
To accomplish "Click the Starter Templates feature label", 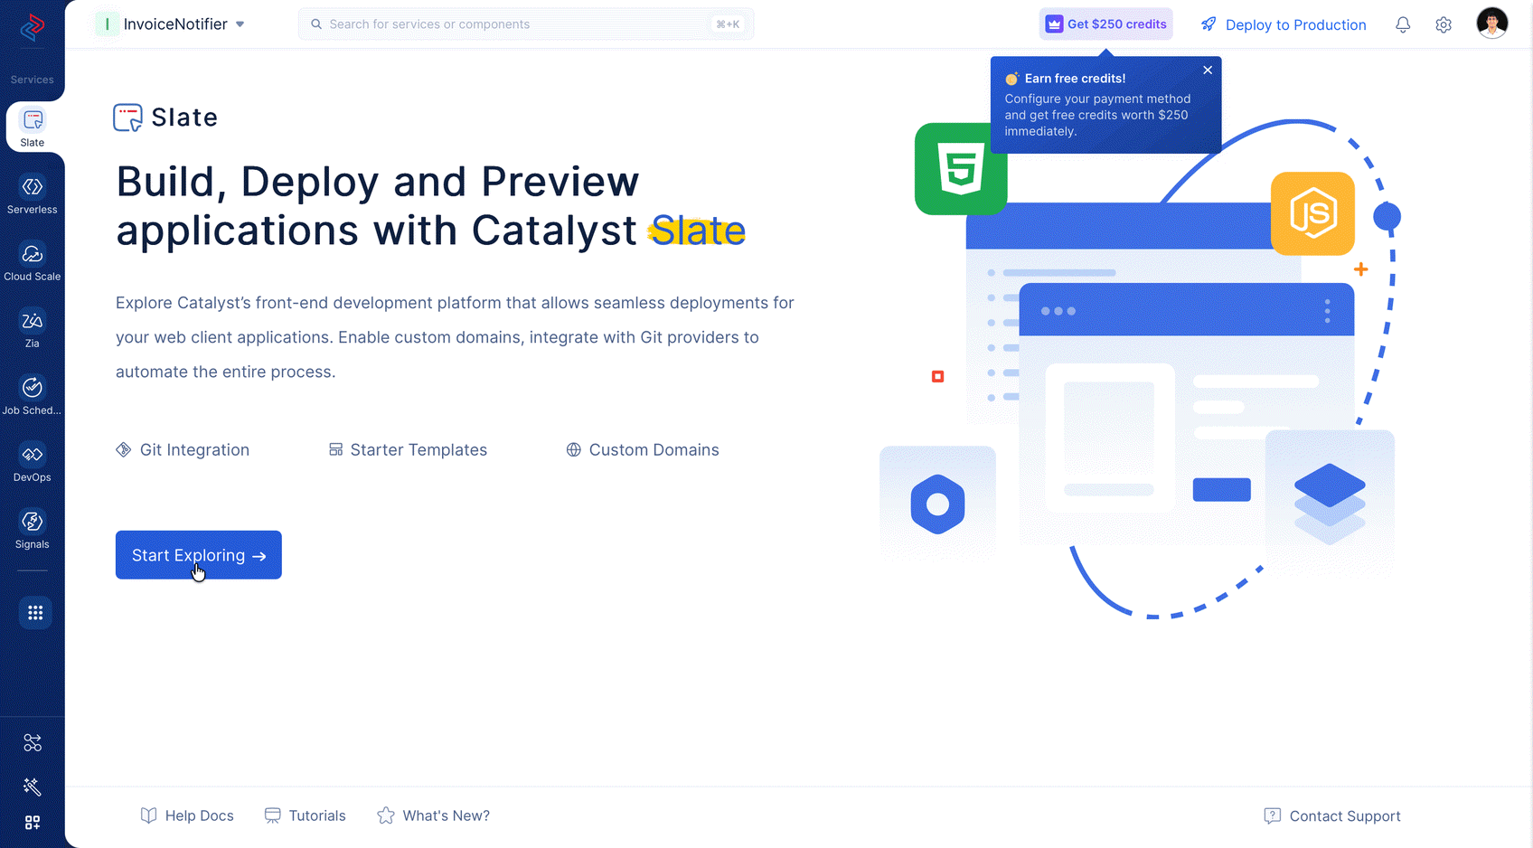I will (408, 450).
